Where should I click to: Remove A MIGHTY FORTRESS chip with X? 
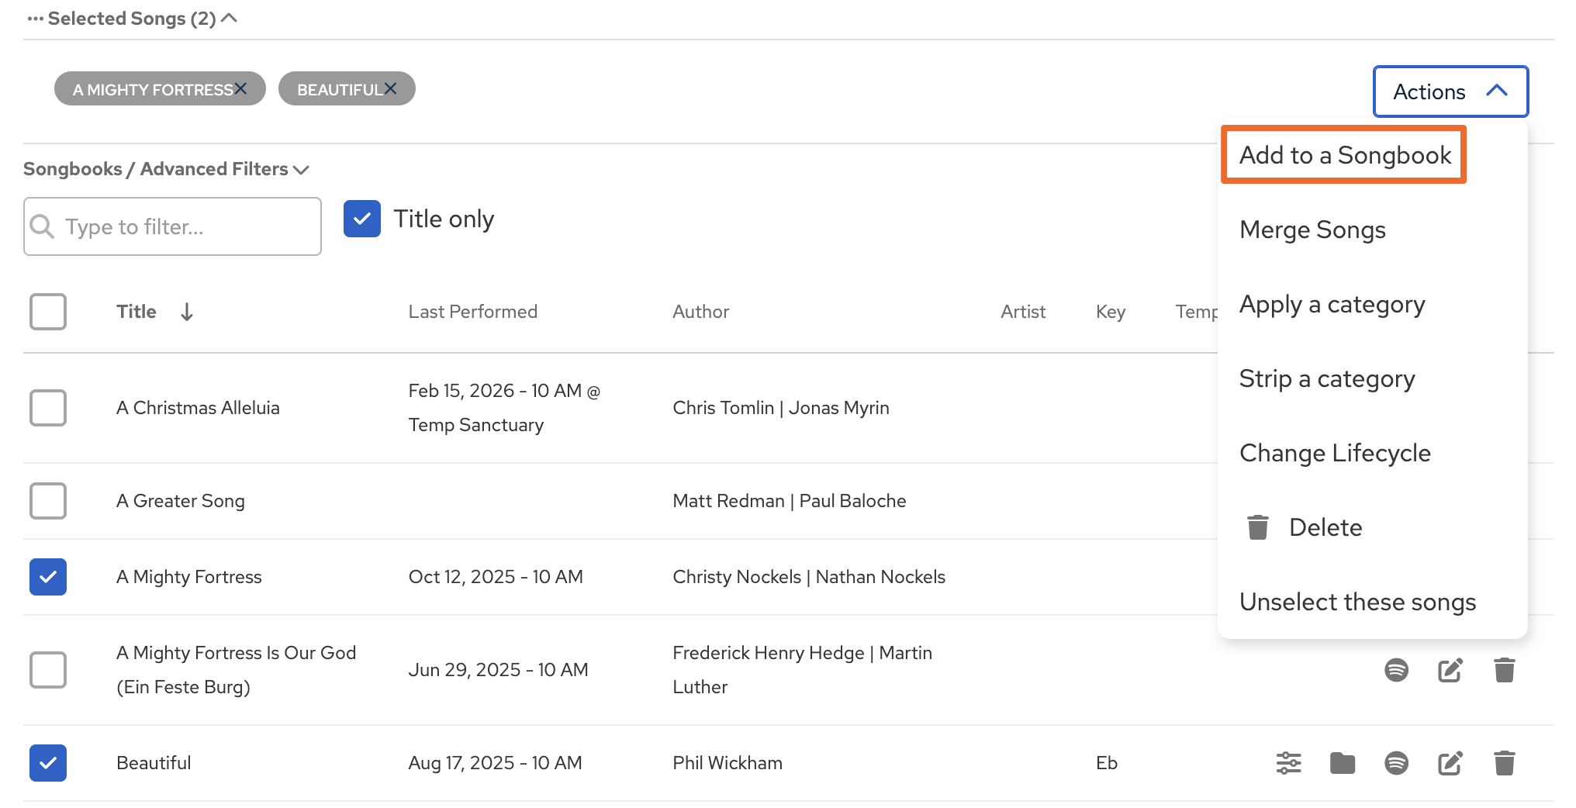point(241,89)
